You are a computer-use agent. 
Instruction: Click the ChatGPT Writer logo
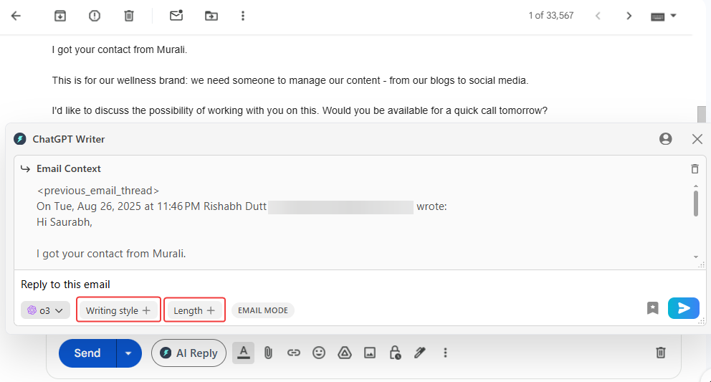[20, 139]
